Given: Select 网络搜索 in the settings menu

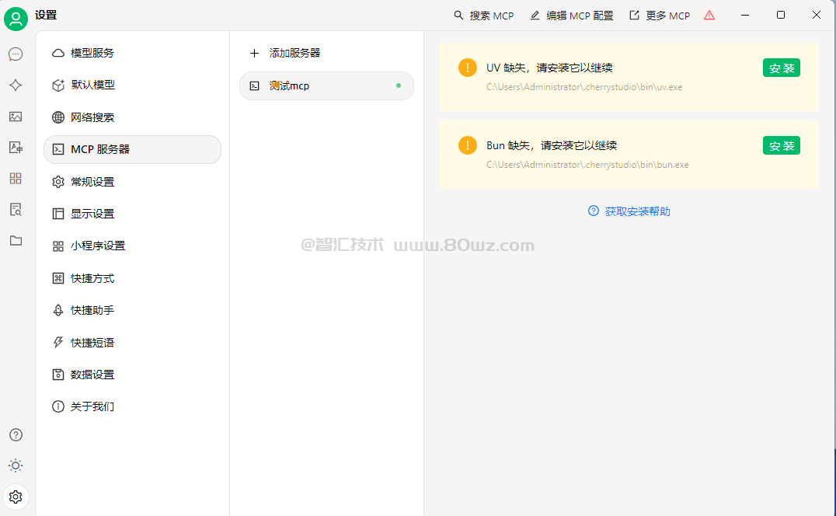Looking at the screenshot, I should point(92,117).
